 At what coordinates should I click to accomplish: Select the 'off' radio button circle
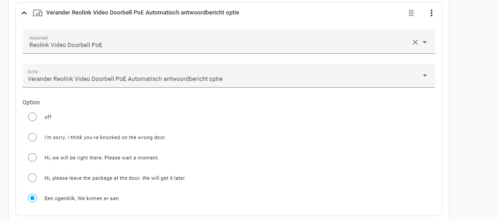point(33,117)
